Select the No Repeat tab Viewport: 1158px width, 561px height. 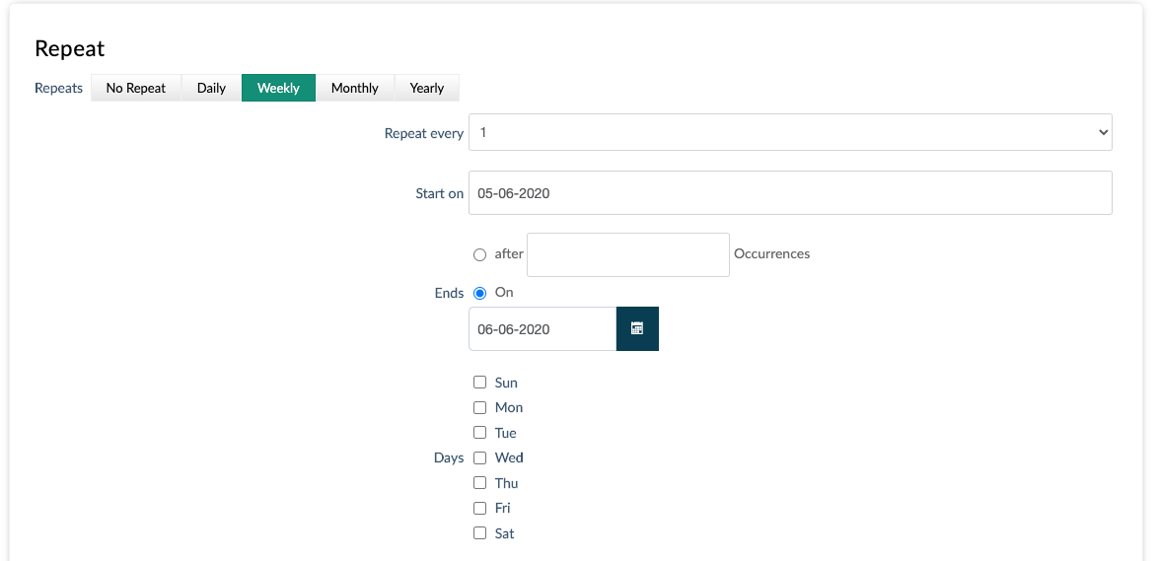tap(136, 88)
